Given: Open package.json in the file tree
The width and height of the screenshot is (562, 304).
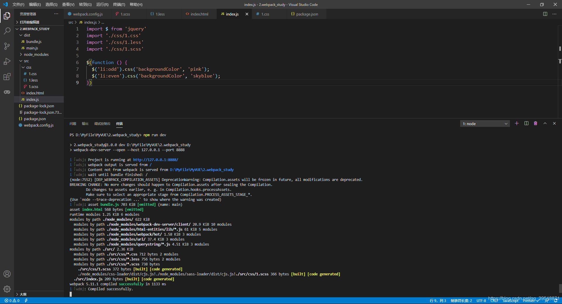Looking at the screenshot, I should (35, 119).
